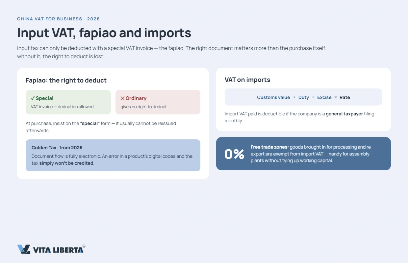
Task: Click the multiplication sign before Rate
Action: click(x=336, y=97)
